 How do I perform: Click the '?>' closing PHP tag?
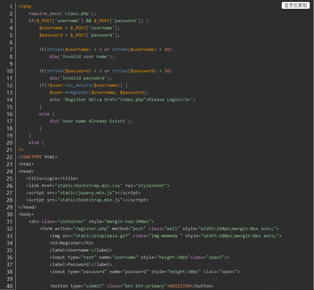tap(21, 150)
